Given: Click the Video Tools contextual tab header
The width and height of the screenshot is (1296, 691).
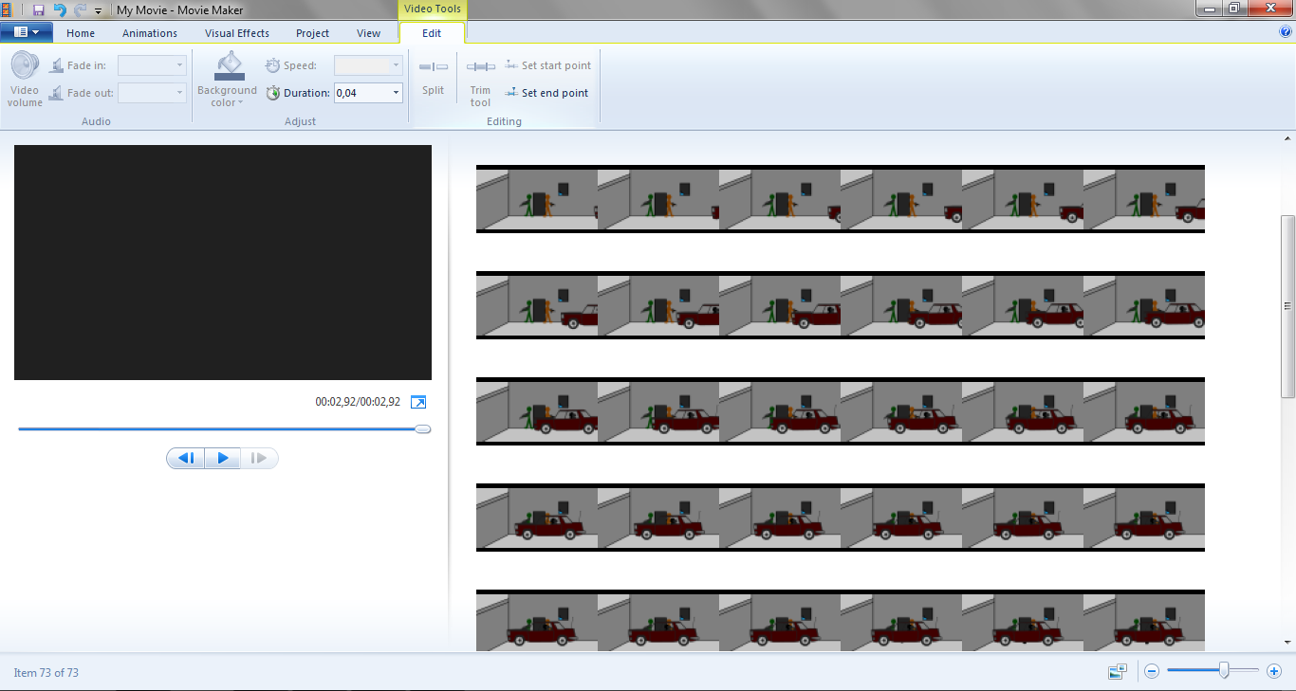Looking at the screenshot, I should [432, 10].
